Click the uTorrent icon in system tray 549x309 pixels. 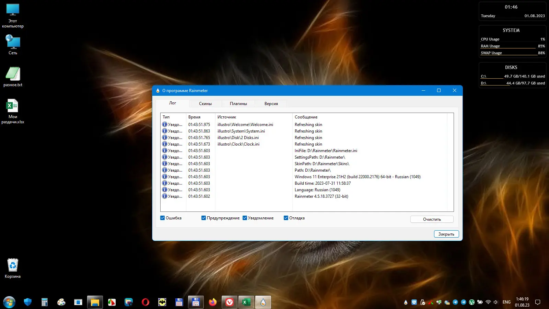coord(472,302)
